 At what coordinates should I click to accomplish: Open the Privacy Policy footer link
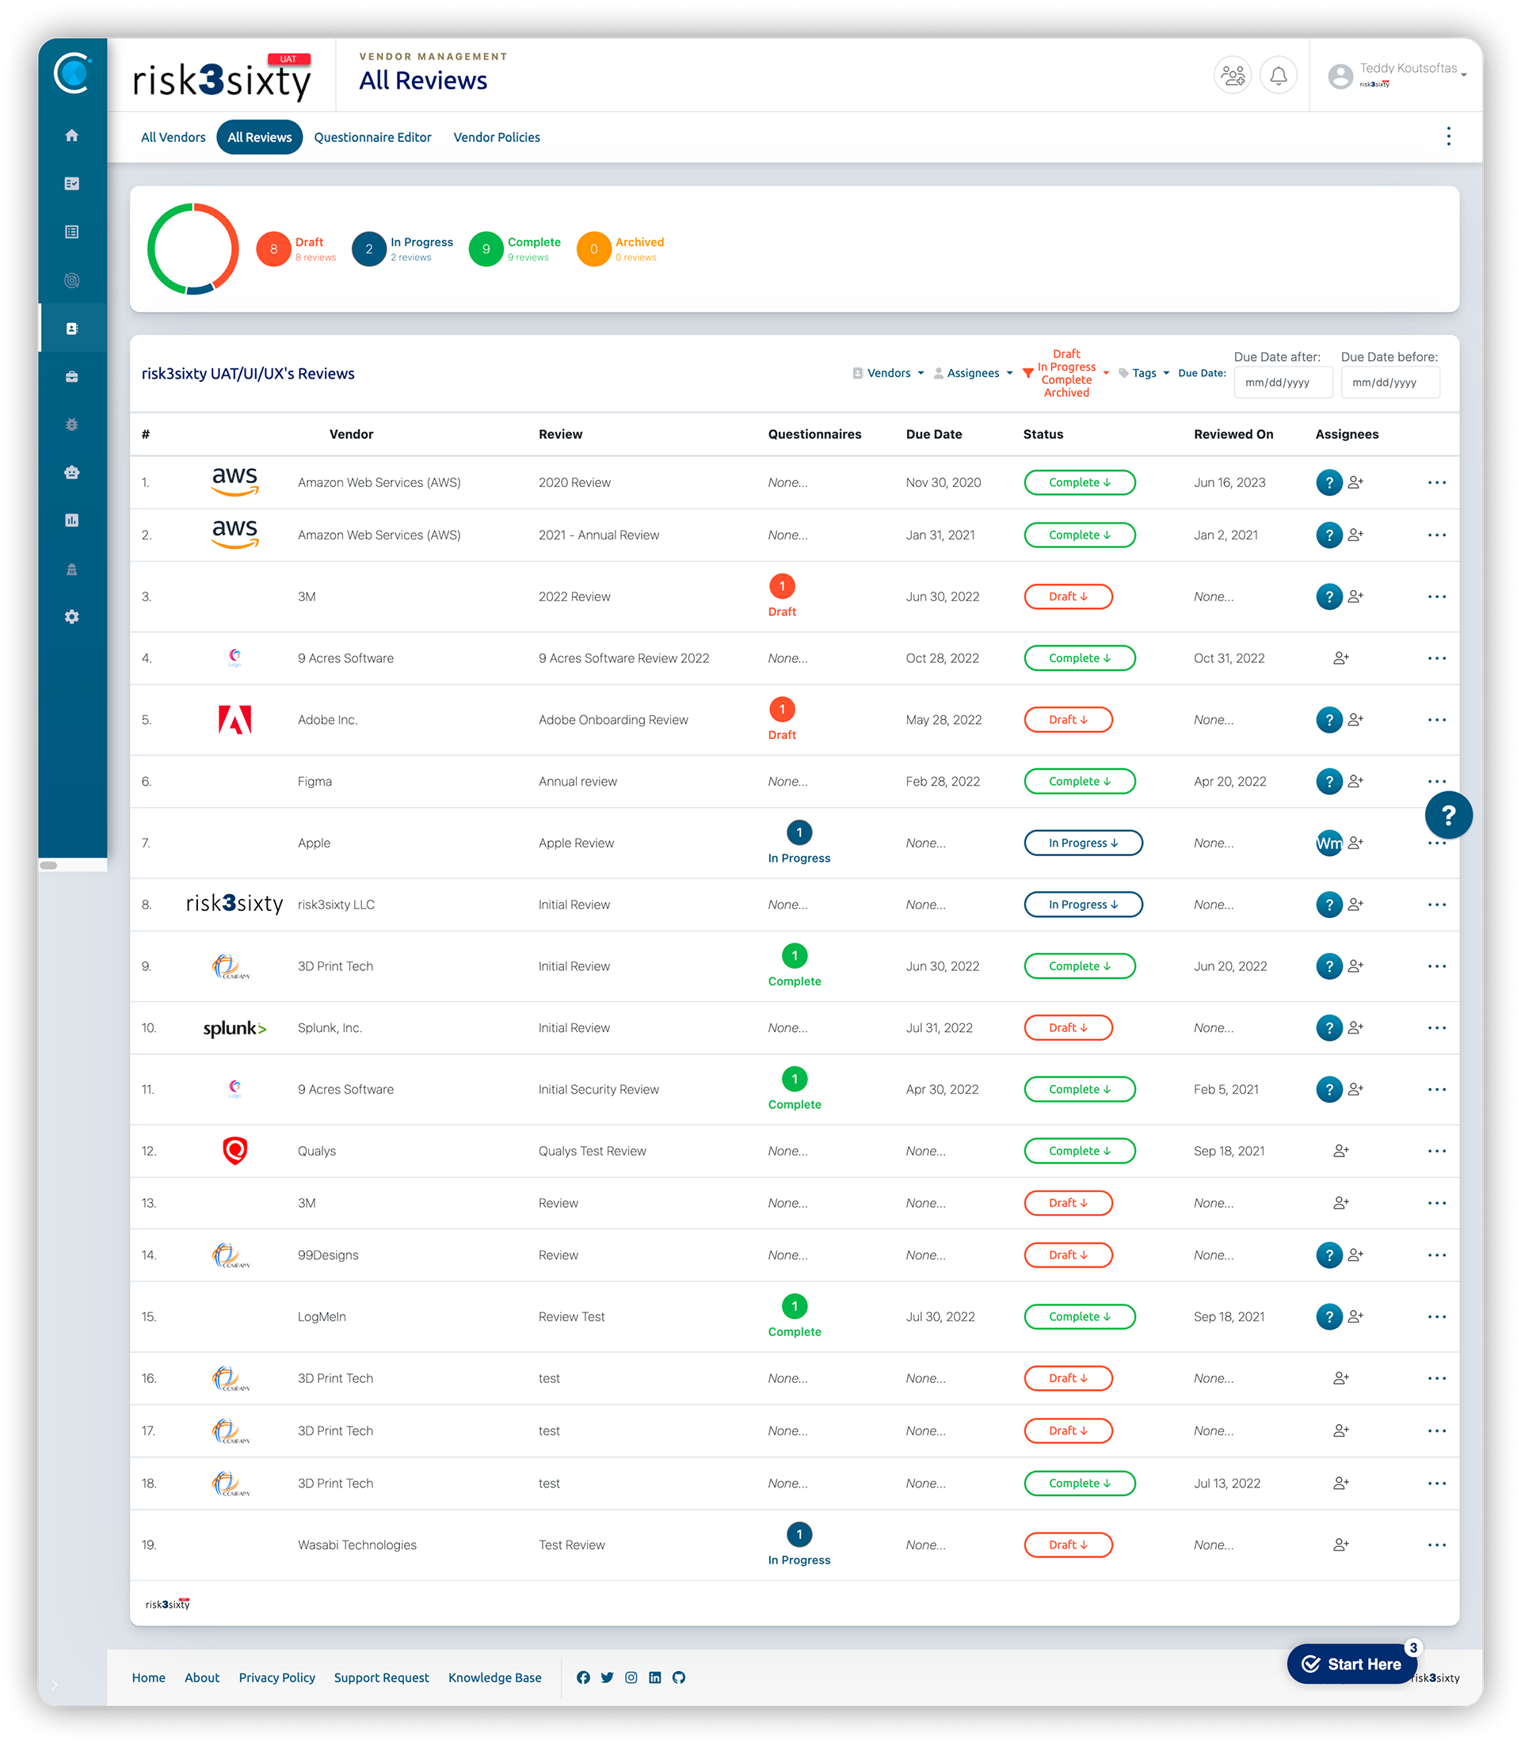point(276,1678)
